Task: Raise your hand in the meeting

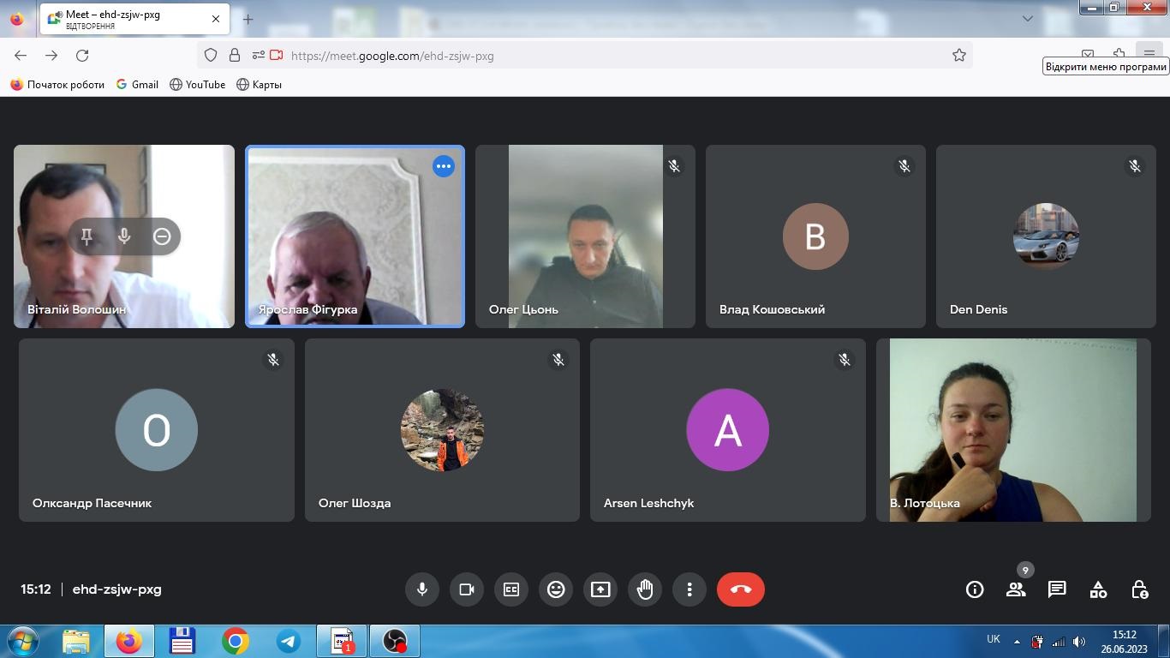Action: pos(645,589)
